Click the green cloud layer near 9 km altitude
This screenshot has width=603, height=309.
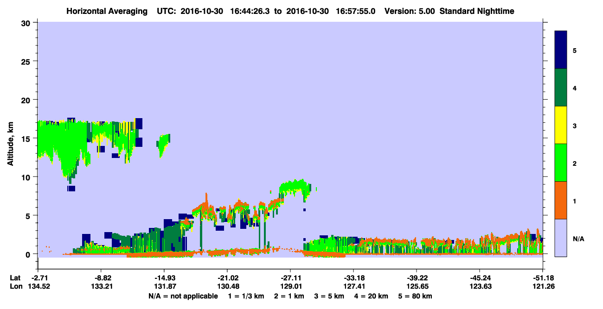pyautogui.click(x=295, y=187)
